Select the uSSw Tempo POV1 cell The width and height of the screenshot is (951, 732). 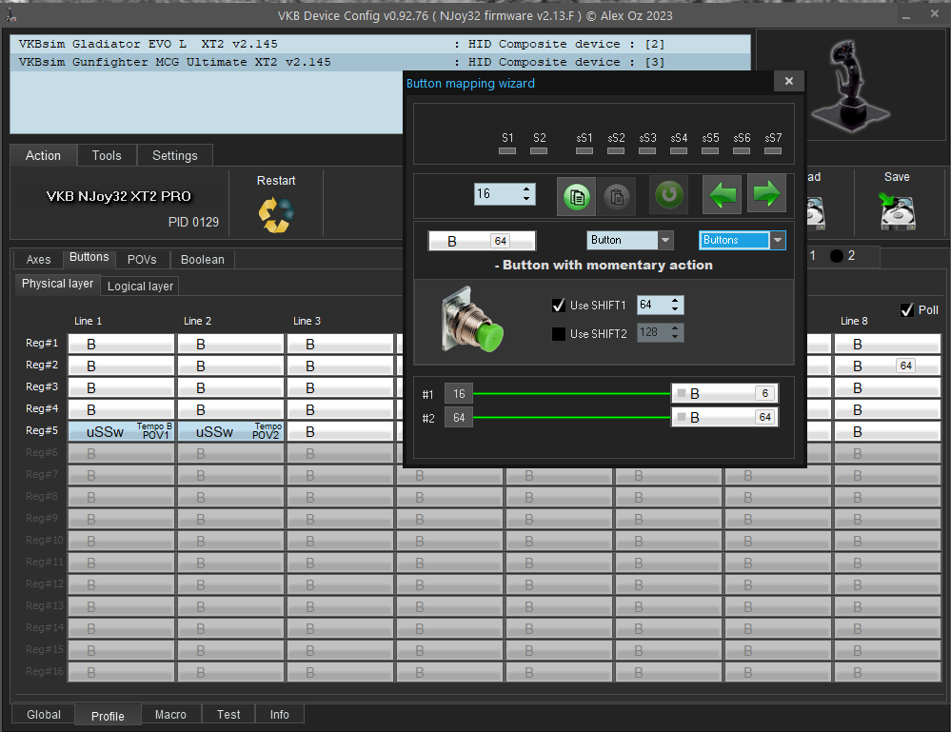click(121, 431)
